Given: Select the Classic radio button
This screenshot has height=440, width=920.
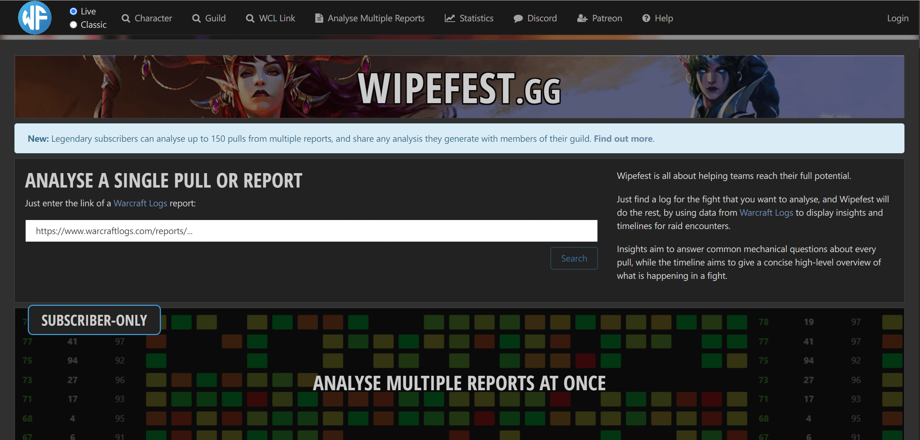Looking at the screenshot, I should pos(73,25).
